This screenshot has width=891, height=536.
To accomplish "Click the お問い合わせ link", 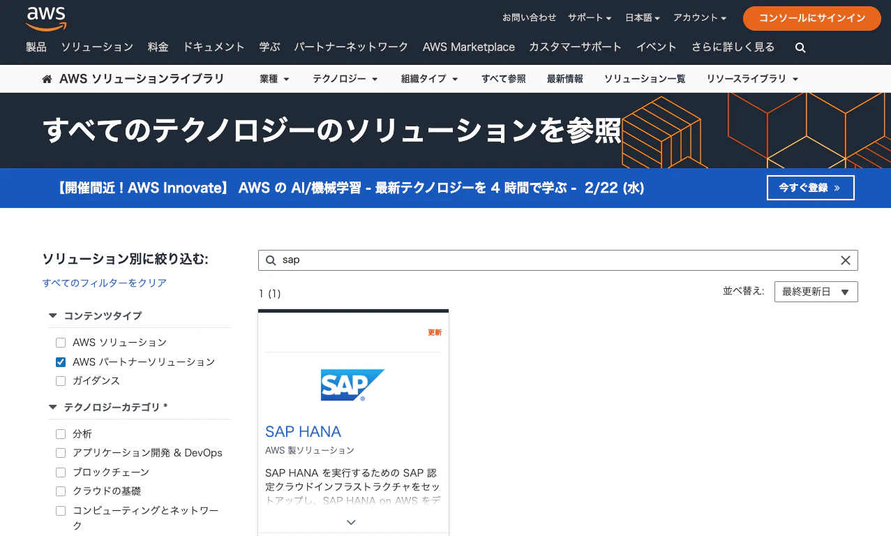I will (x=530, y=17).
